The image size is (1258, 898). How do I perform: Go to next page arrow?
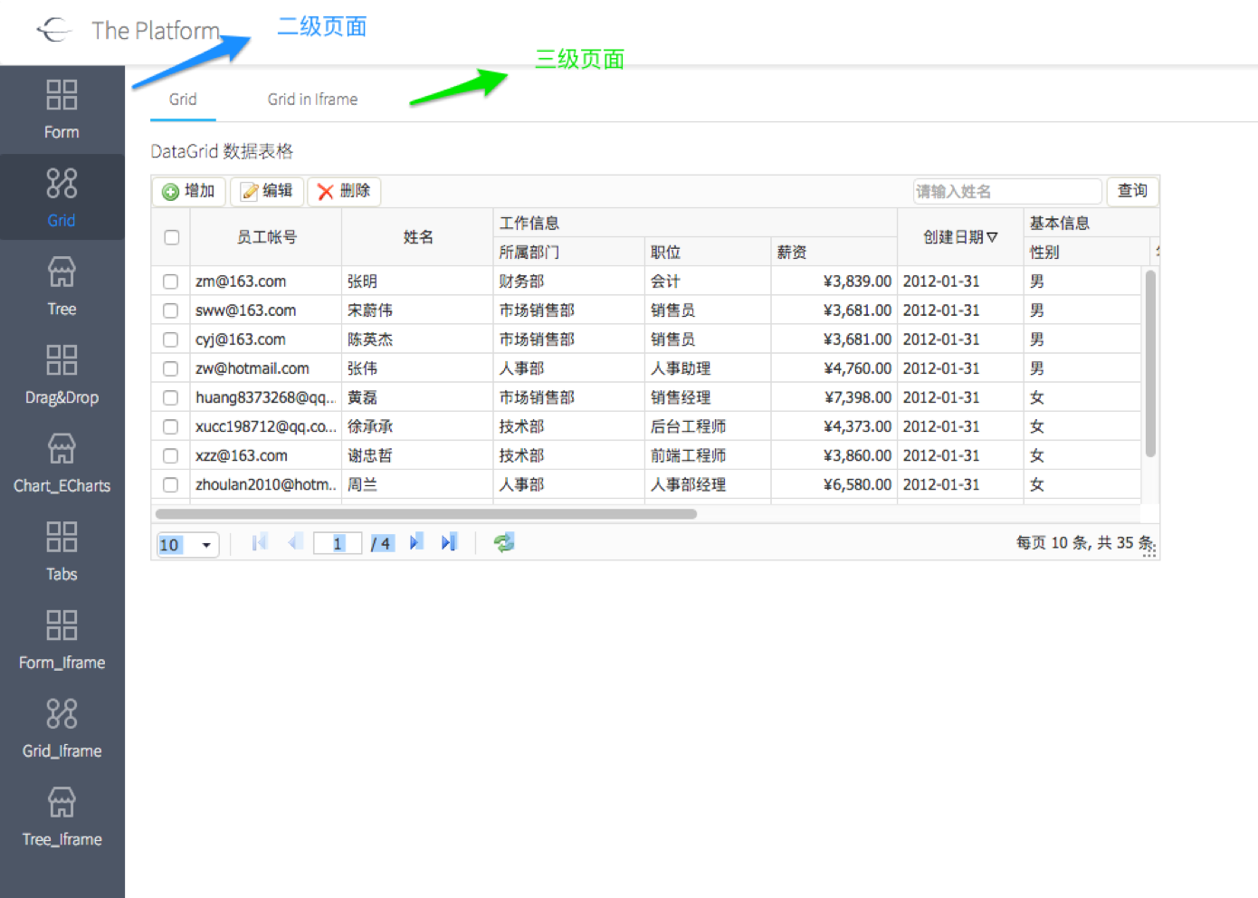(x=415, y=543)
